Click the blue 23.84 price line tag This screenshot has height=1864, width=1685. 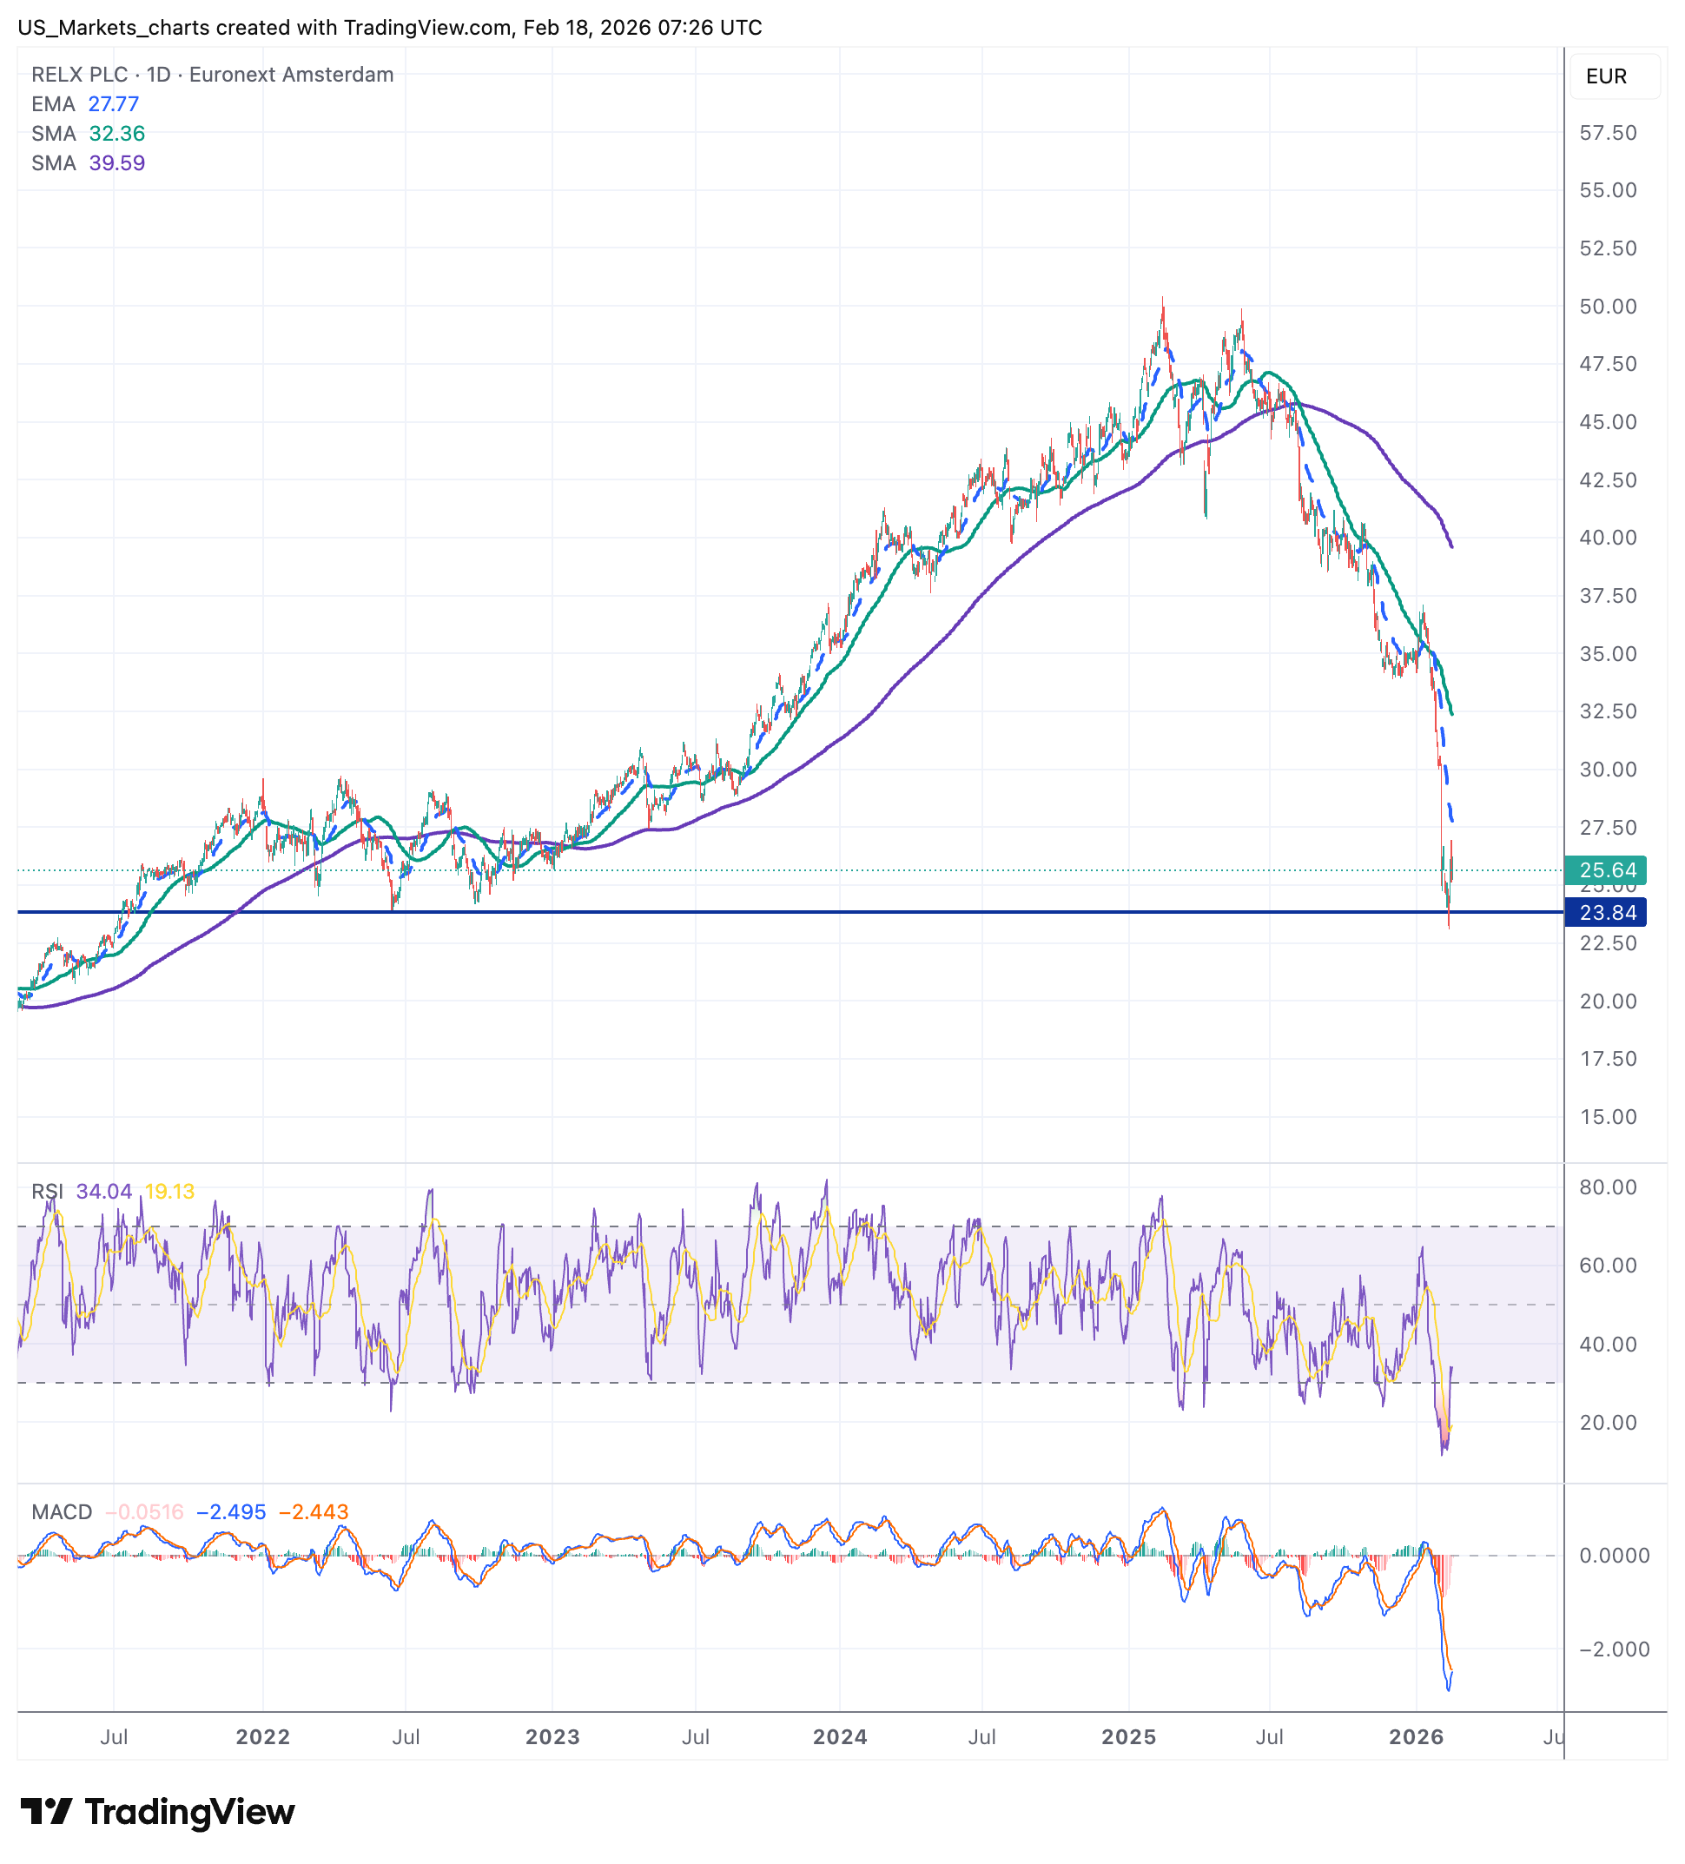[x=1606, y=914]
